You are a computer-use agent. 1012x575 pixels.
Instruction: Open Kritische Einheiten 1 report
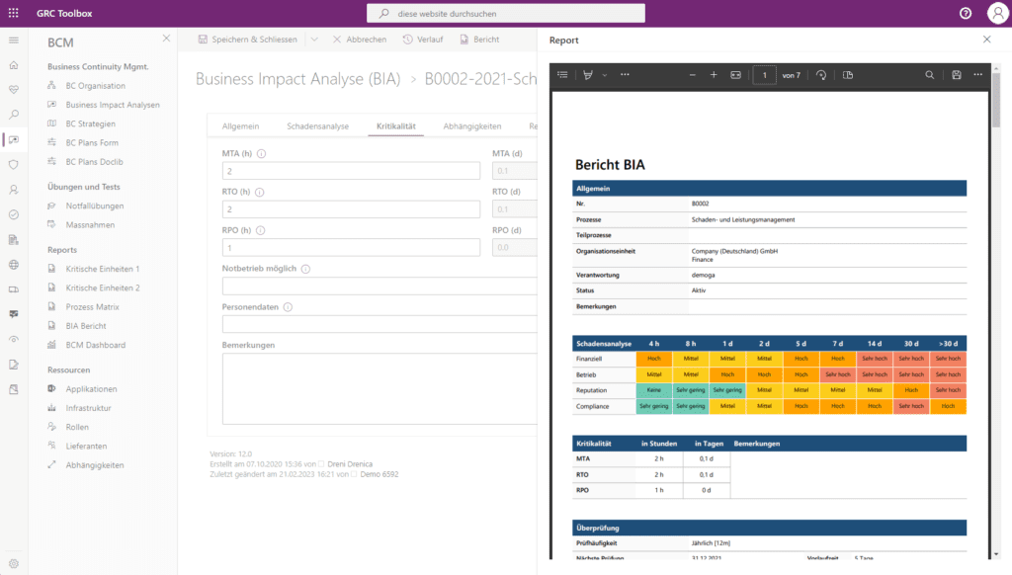tap(102, 269)
